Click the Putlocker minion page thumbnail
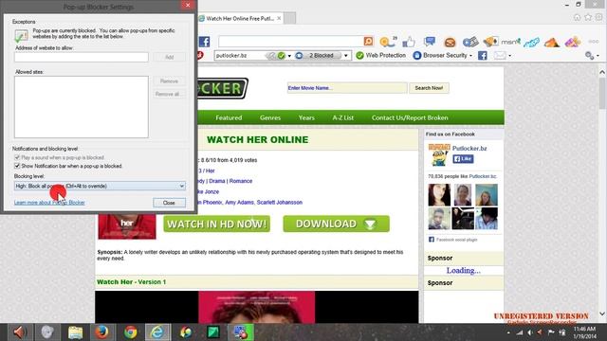607x341 pixels. [x=439, y=154]
